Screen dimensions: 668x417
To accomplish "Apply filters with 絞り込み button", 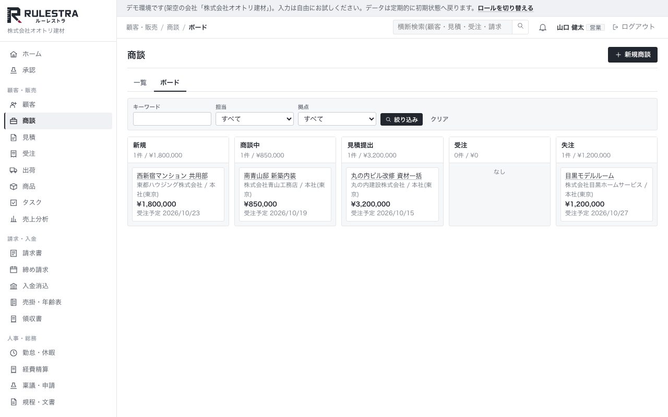I will pos(401,119).
